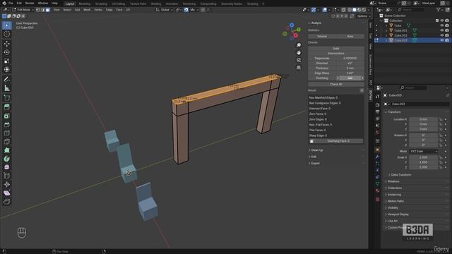
Task: Click the zoom view magnifier icon
Action: (299, 45)
